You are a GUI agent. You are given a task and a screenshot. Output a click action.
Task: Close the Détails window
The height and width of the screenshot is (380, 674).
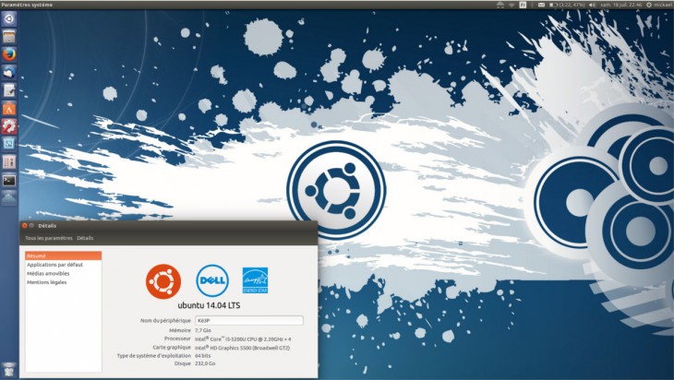[x=25, y=226]
